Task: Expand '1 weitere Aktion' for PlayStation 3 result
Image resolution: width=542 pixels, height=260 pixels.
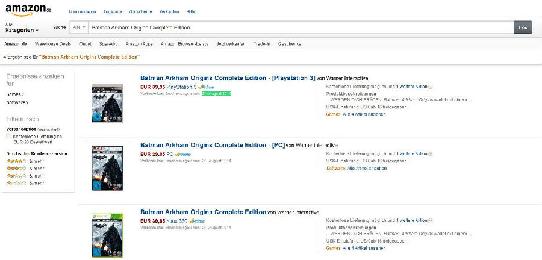Action: pyautogui.click(x=414, y=86)
